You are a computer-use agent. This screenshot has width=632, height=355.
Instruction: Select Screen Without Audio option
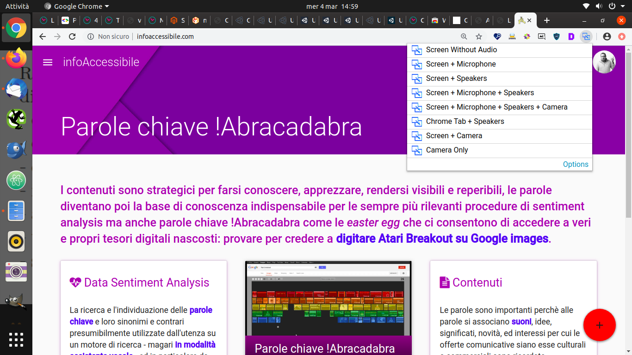point(461,50)
